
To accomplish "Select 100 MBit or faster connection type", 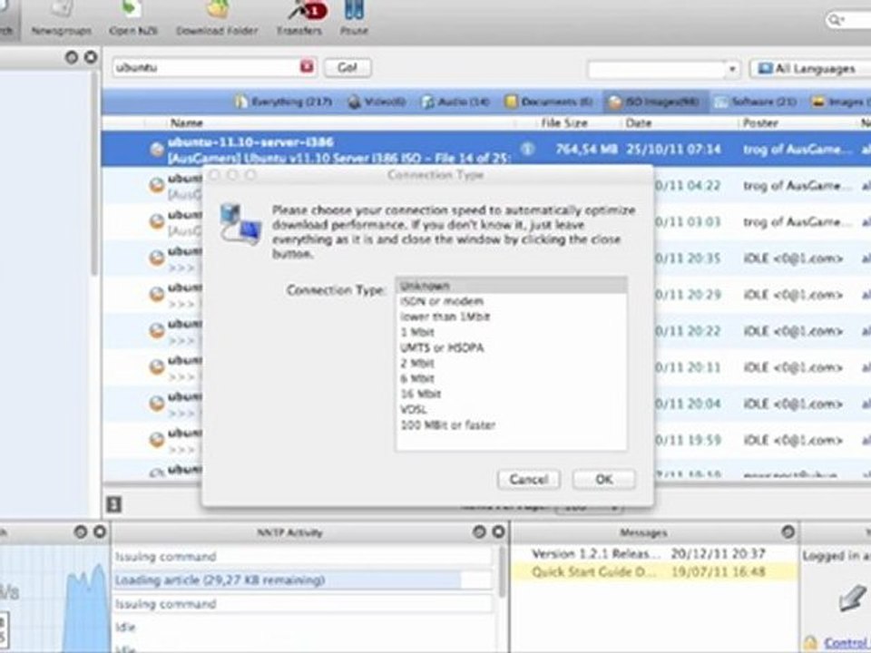I will click(511, 424).
